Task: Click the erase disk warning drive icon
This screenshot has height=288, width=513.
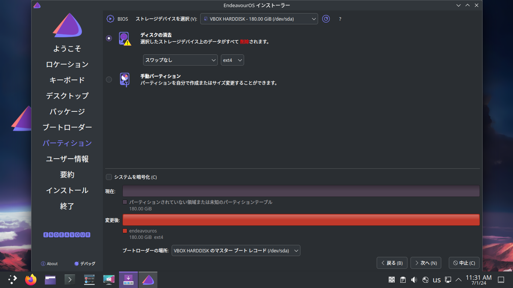Action: pos(125,39)
